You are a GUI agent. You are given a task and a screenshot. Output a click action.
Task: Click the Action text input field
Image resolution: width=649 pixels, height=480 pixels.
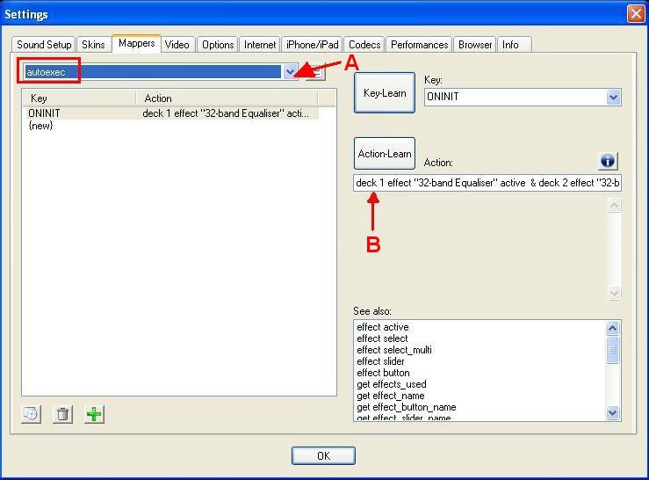pyautogui.click(x=487, y=183)
